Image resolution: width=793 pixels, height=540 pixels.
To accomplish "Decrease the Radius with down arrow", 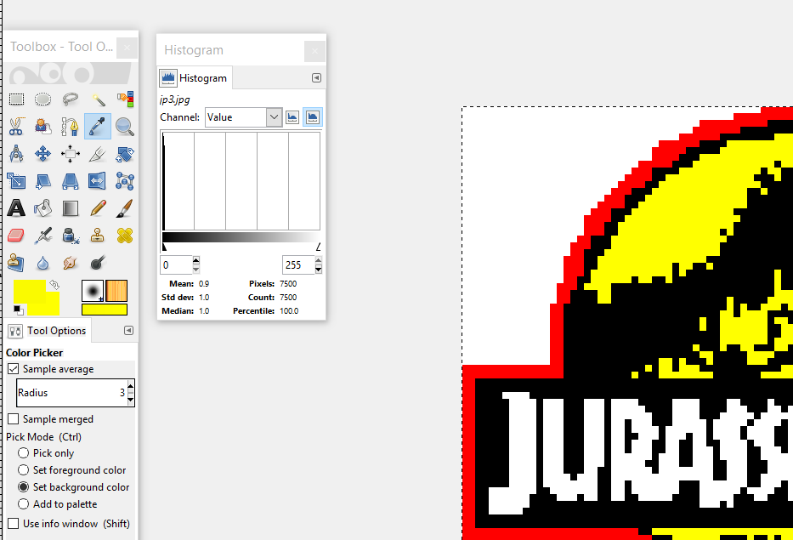I will pos(131,400).
